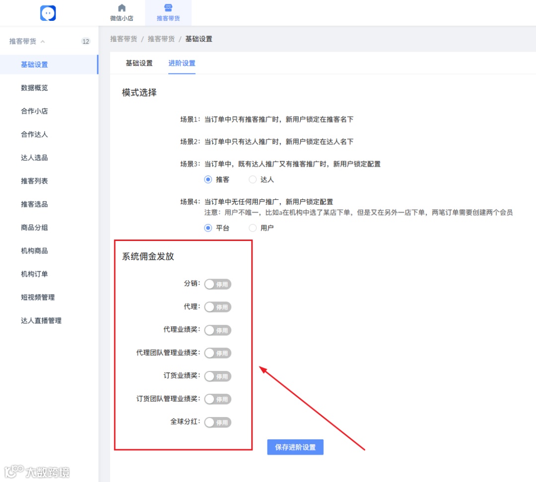Select 用户 radio for 场景4
The height and width of the screenshot is (482, 536).
252,228
